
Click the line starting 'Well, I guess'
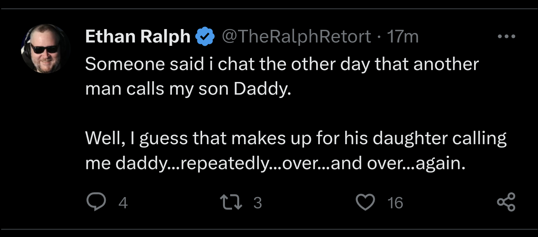point(296,139)
